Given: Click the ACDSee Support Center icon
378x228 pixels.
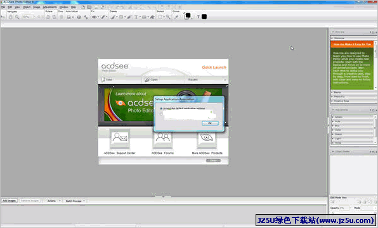Looking at the screenshot, I should tap(120, 137).
